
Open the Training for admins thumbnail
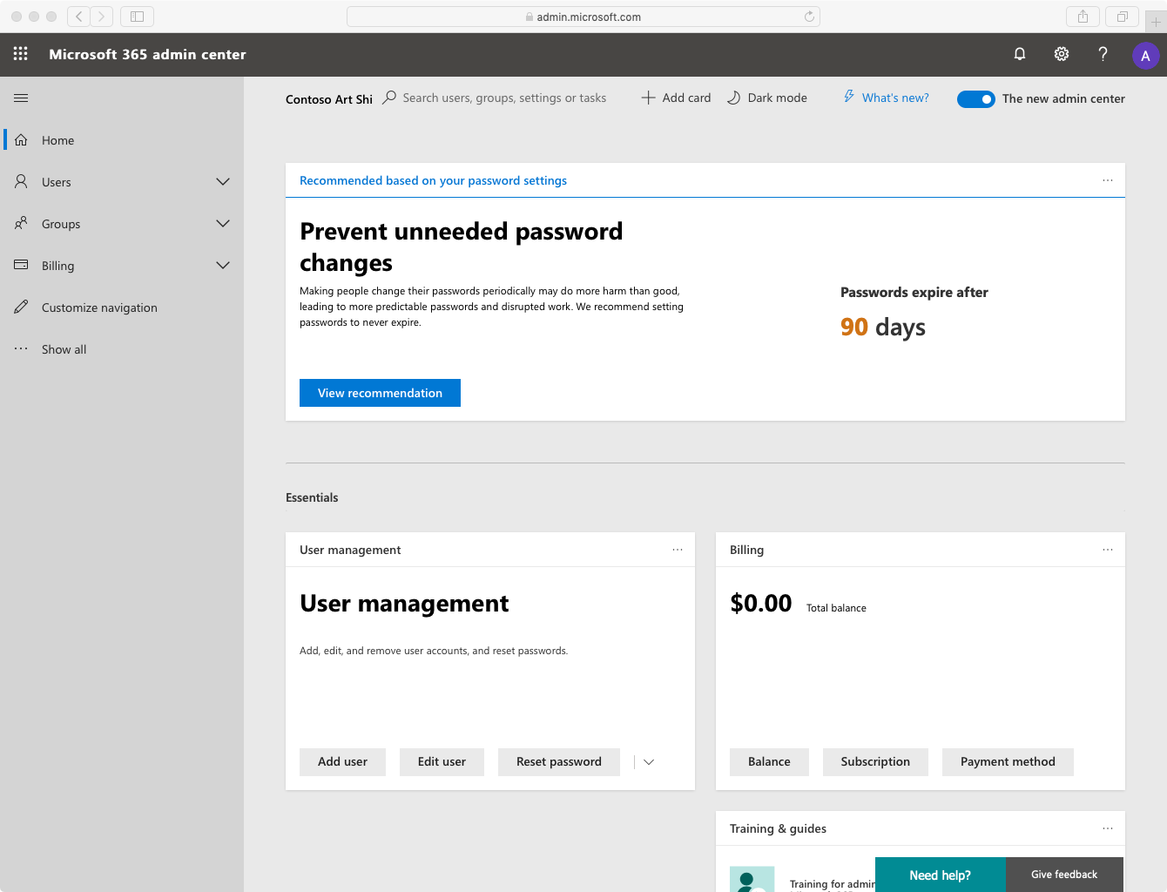752,879
